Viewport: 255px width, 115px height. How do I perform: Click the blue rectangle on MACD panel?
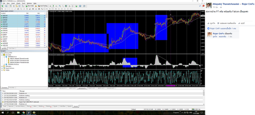(x=130, y=62)
